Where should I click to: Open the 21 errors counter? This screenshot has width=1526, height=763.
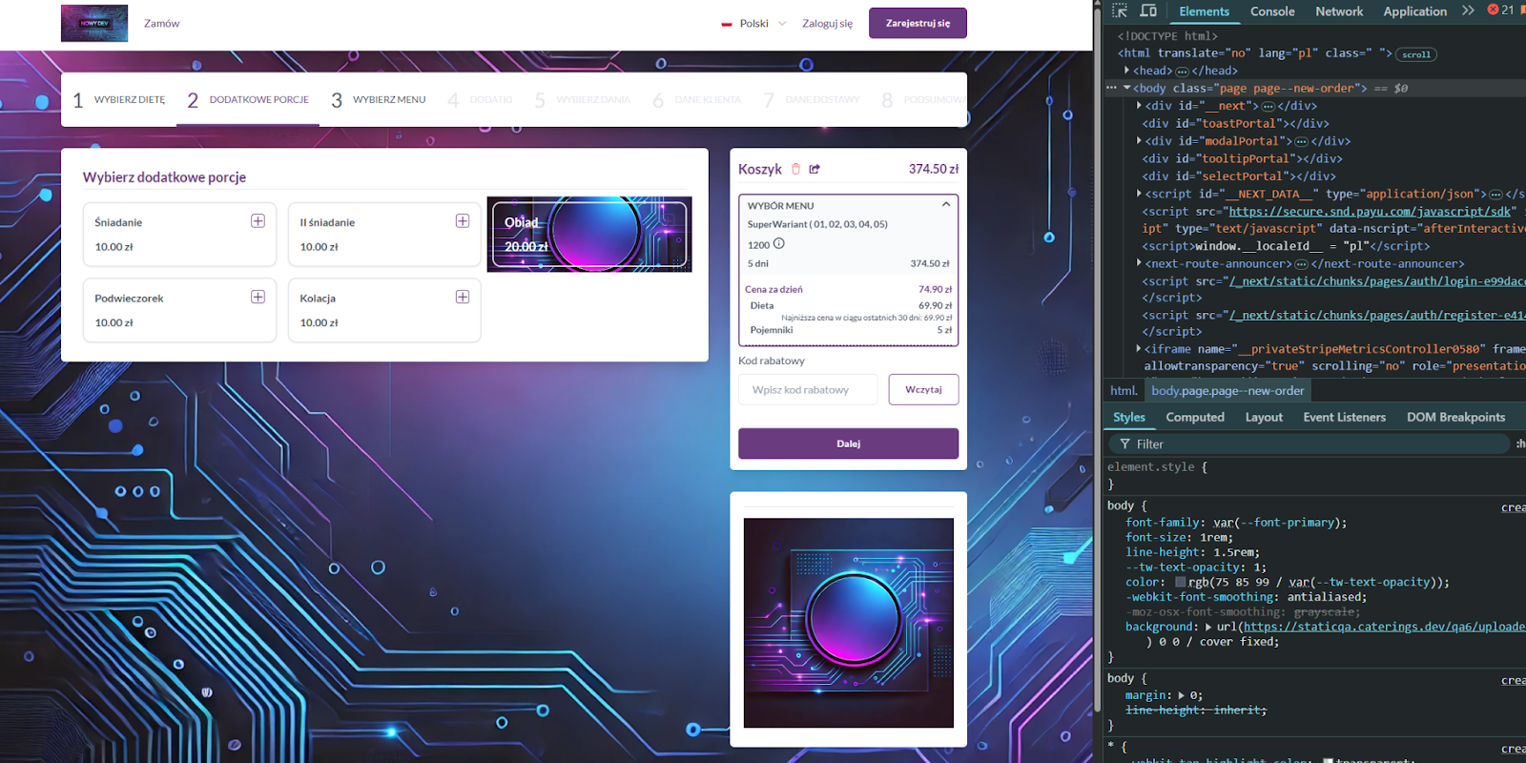1501,10
